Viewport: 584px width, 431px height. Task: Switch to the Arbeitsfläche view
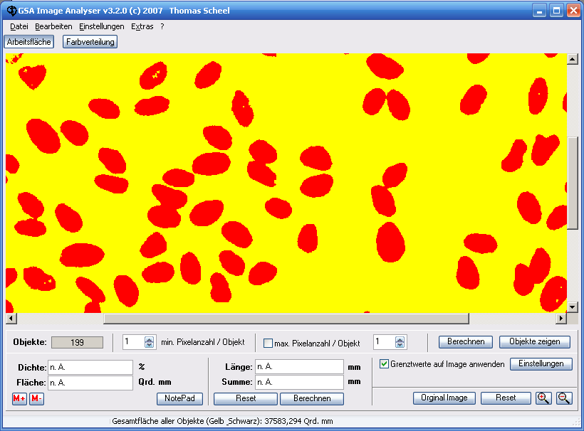click(29, 42)
